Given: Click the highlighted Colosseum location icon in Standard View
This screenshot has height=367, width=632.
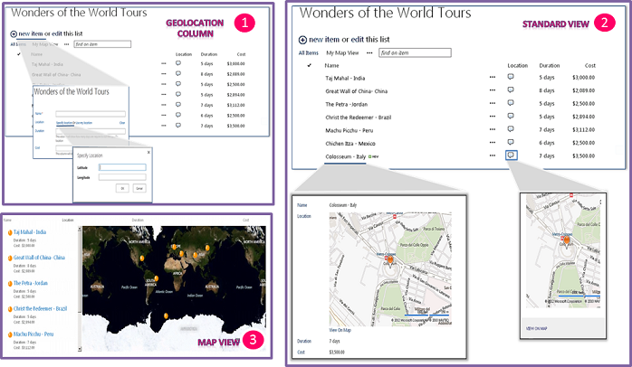Looking at the screenshot, I should pyautogui.click(x=511, y=155).
